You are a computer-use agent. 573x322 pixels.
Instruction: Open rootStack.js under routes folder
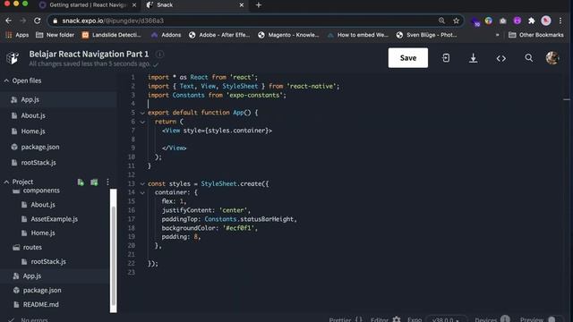tap(55, 262)
